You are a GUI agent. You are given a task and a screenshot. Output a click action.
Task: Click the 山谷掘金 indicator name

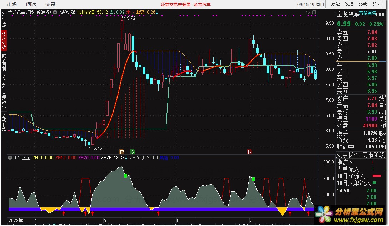(x=22, y=158)
